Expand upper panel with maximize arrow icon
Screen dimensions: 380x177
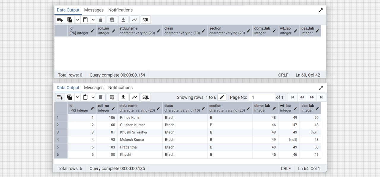[321, 10]
